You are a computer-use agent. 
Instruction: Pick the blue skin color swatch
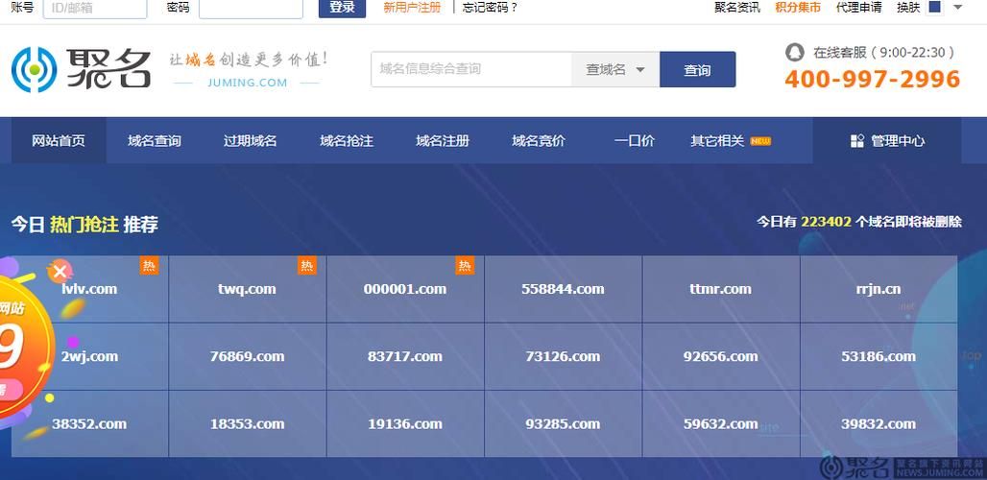[935, 7]
